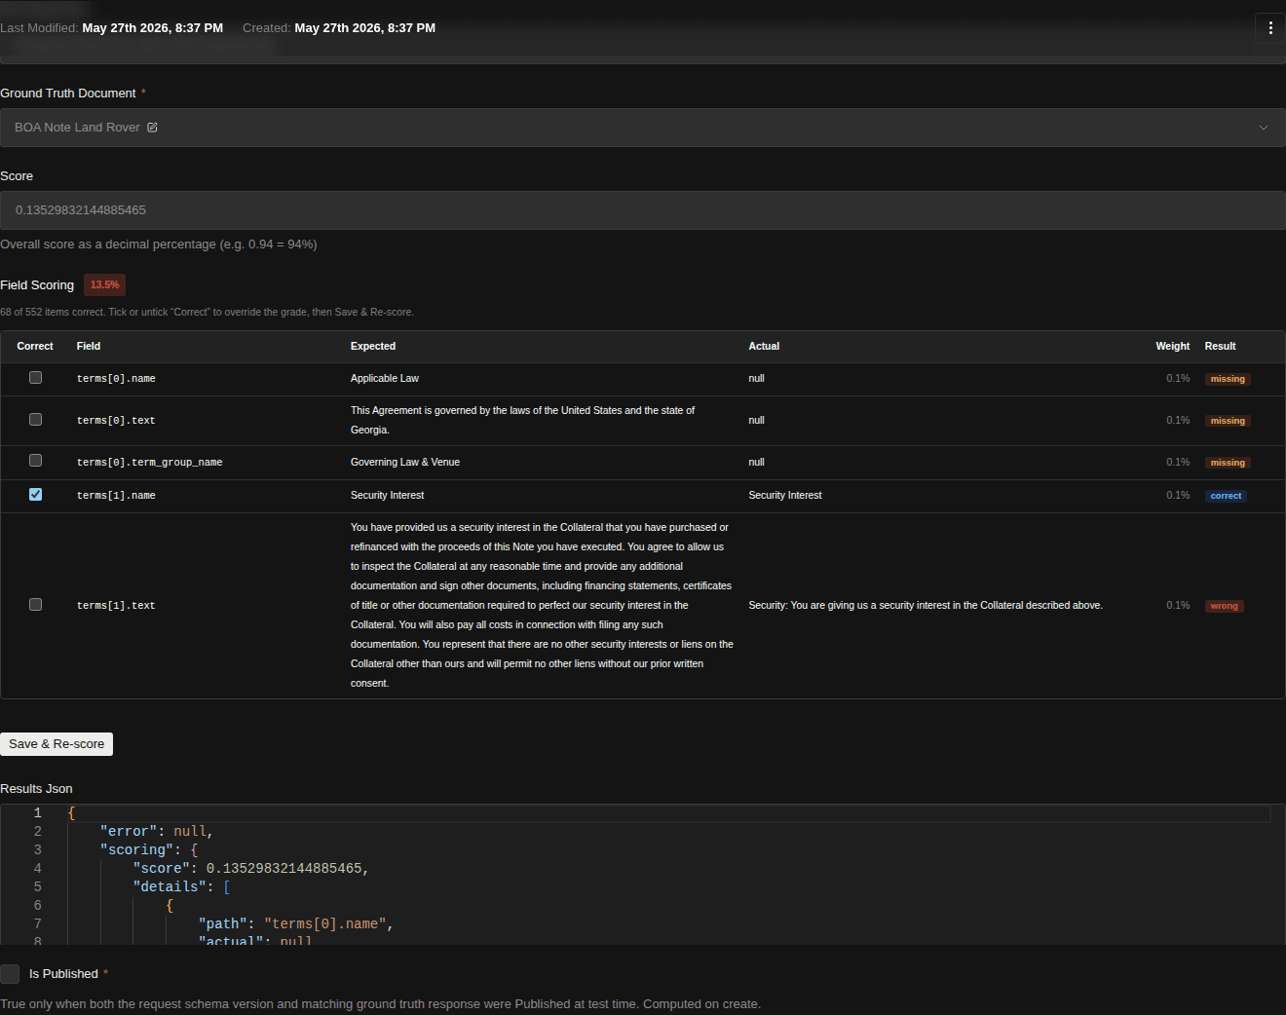Click the Last Modified date text
1286x1015 pixels.
[x=153, y=28]
